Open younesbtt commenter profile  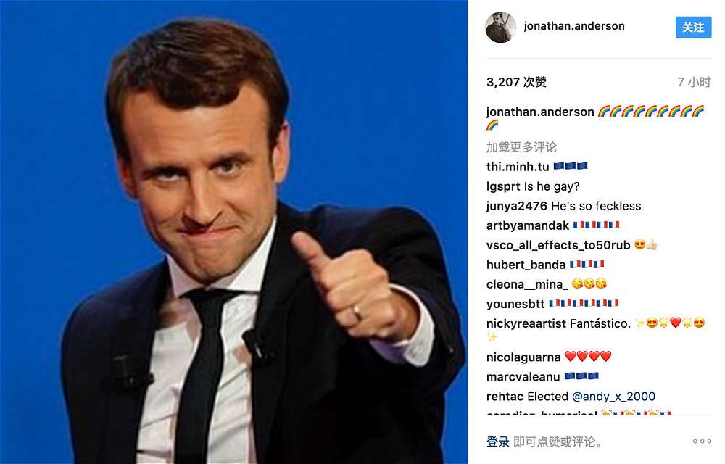[x=515, y=304]
